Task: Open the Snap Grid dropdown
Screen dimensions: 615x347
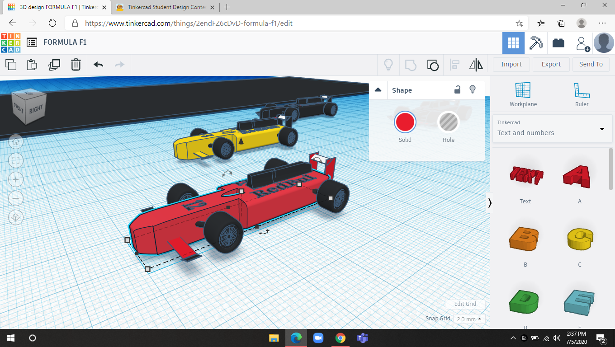Action: (469, 319)
